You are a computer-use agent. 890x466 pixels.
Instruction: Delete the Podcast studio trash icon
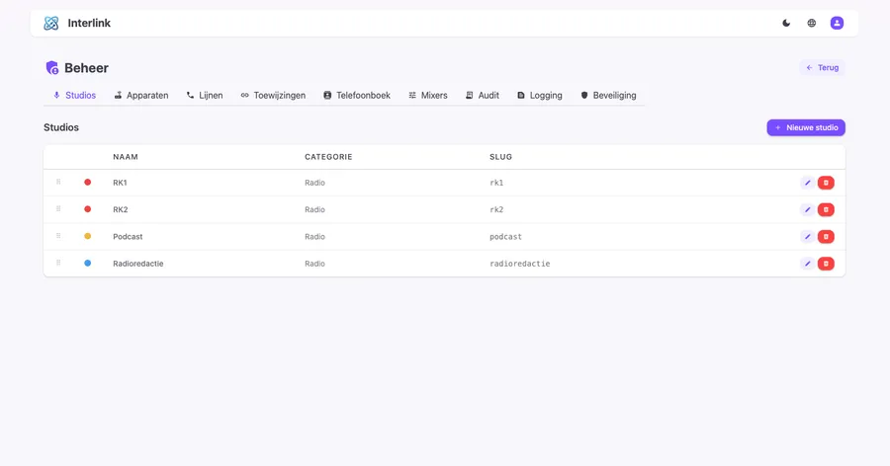point(826,236)
